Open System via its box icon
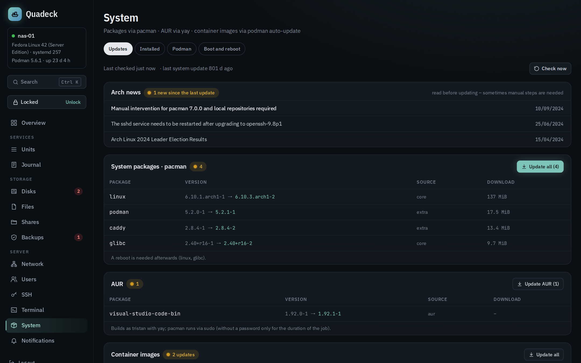The height and width of the screenshot is (363, 581). 14,325
